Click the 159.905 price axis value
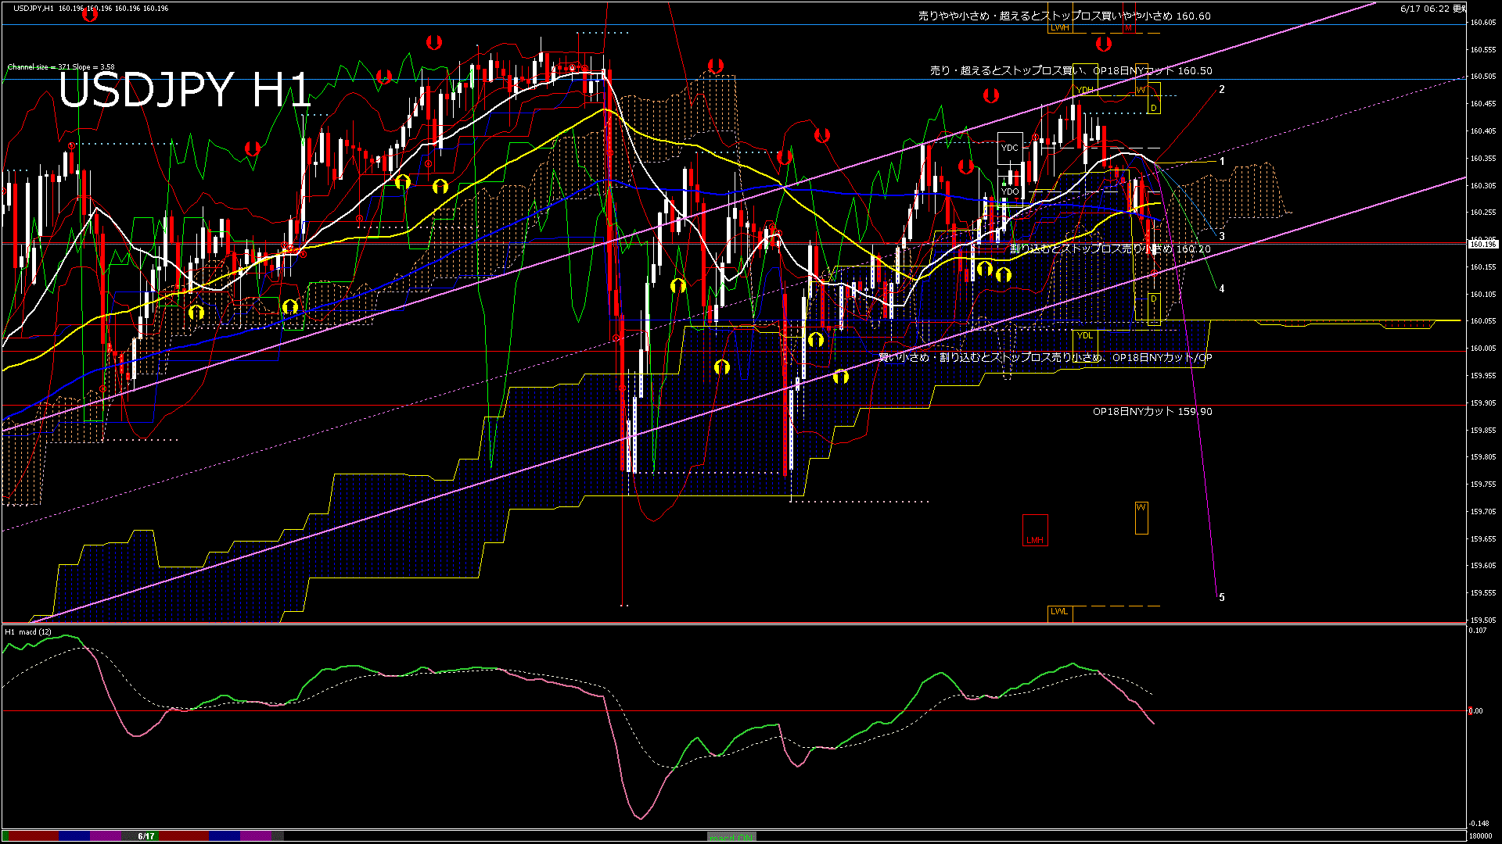 [1483, 403]
